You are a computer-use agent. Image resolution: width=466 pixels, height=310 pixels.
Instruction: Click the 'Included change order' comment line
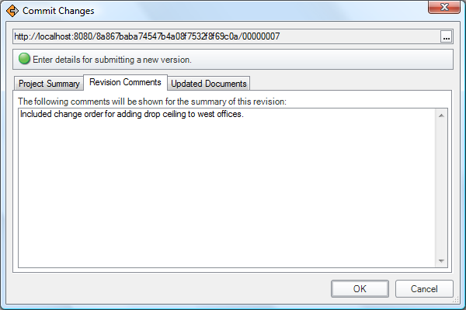(132, 114)
